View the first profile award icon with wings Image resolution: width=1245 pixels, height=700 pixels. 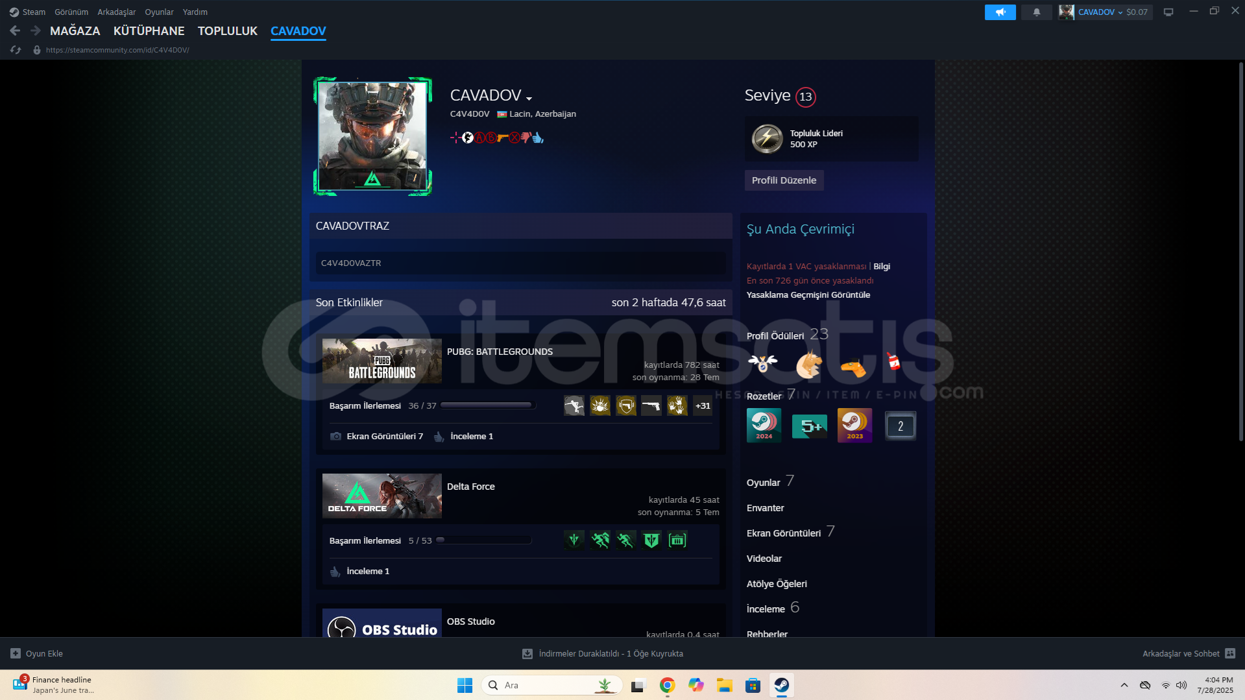pyautogui.click(x=763, y=364)
